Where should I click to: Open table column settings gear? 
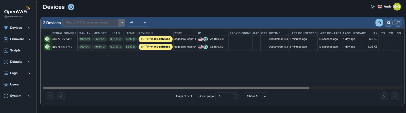tap(388, 22)
